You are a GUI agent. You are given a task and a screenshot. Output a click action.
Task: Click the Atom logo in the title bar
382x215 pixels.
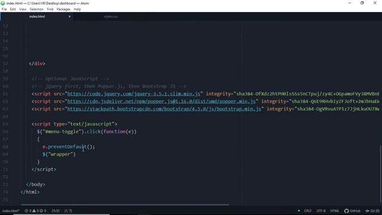(3, 3)
